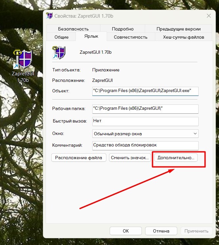Screen dimensions: 219x245
Task: Switch to the Общие tab
Action: click(61, 37)
